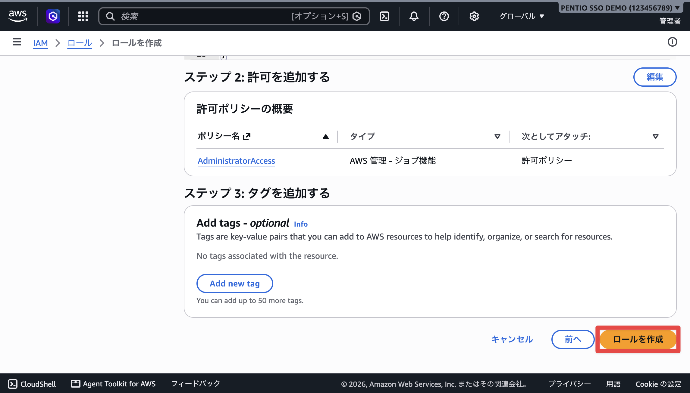Click the tags description sentence about key-value pairs
The height and width of the screenshot is (393, 690).
(x=404, y=237)
